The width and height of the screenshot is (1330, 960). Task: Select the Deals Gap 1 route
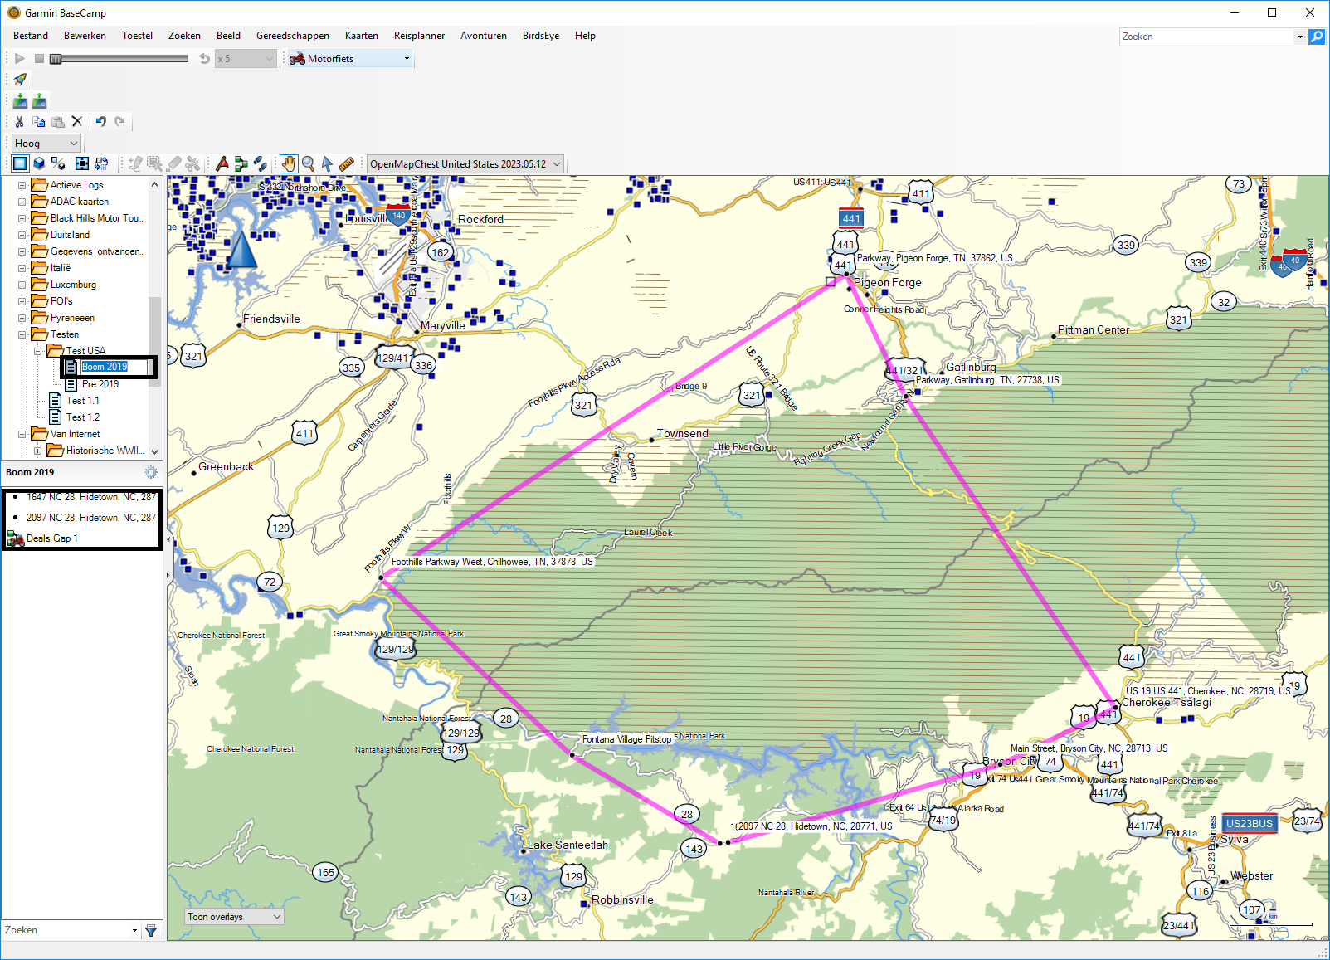coord(51,538)
